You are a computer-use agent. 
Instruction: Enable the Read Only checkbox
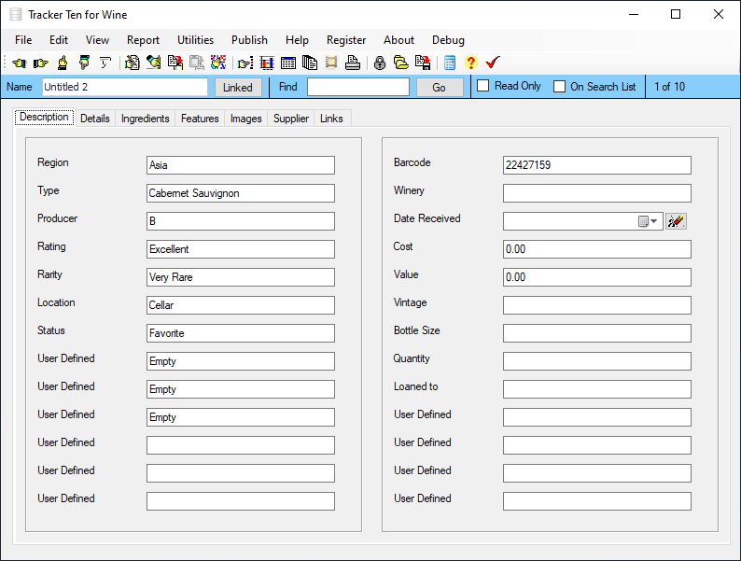483,87
